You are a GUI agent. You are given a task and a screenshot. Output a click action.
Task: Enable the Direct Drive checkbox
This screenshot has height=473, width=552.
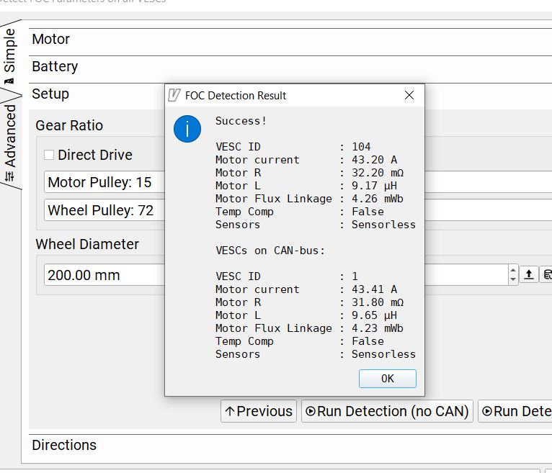click(49, 155)
